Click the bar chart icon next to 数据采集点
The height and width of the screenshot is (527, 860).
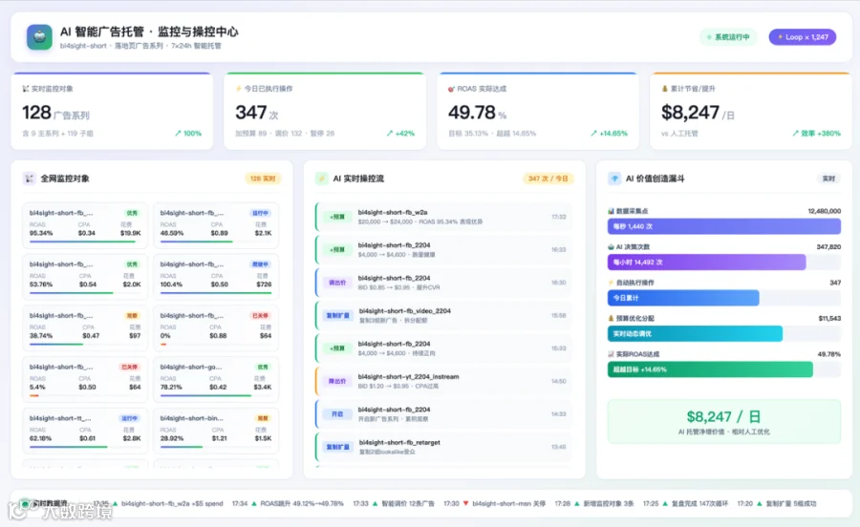coord(611,211)
